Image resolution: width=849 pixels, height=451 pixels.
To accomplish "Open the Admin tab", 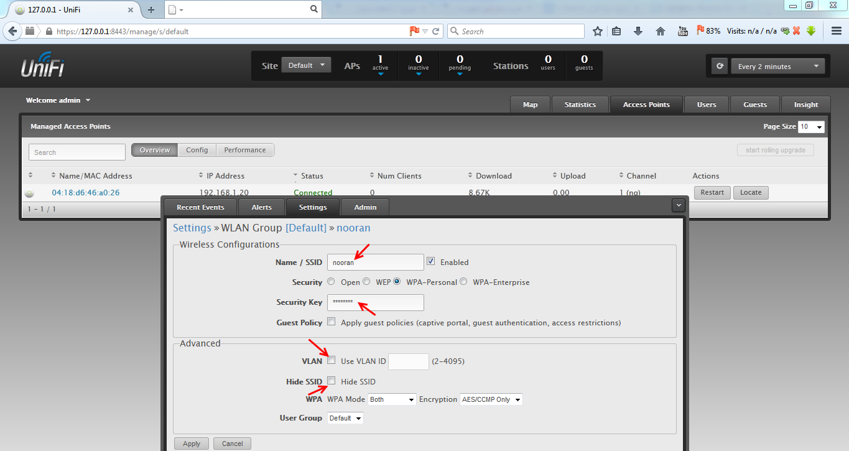I will coord(365,207).
